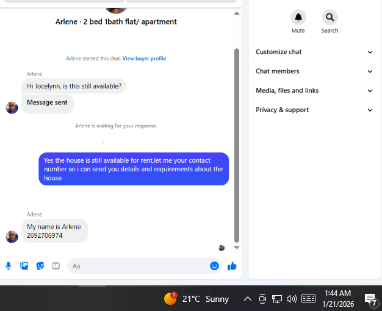Click Arlene's avatar beside phone number message
The height and width of the screenshot is (311, 382).
pos(12,237)
